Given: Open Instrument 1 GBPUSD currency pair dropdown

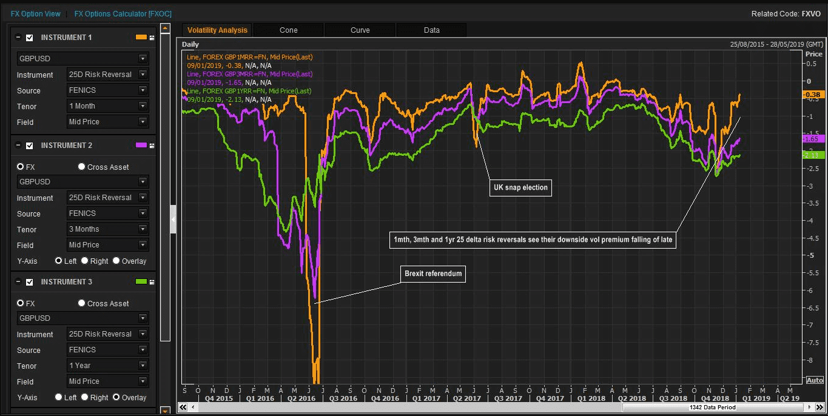Looking at the screenshot, I should (x=82, y=59).
